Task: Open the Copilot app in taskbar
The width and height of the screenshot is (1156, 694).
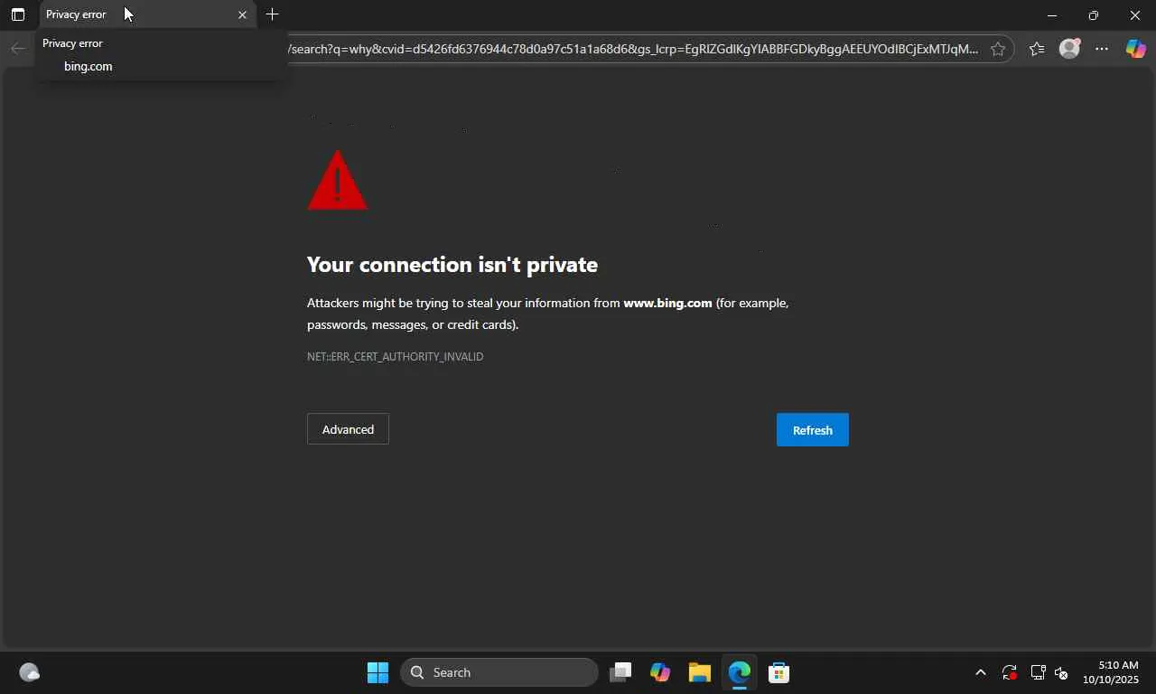Action: (x=660, y=672)
